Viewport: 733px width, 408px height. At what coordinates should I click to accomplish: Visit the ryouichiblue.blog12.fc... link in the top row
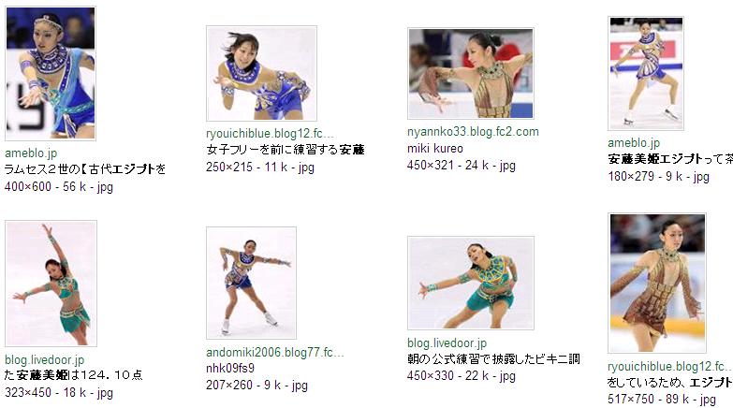[x=270, y=134]
